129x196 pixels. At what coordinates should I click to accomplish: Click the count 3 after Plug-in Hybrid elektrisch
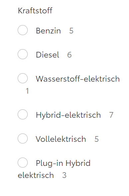click(64, 175)
